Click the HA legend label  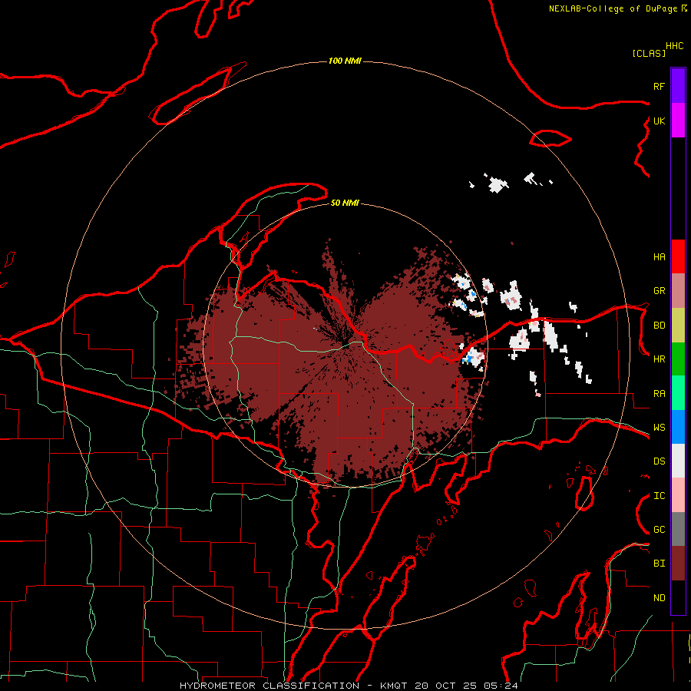[659, 256]
